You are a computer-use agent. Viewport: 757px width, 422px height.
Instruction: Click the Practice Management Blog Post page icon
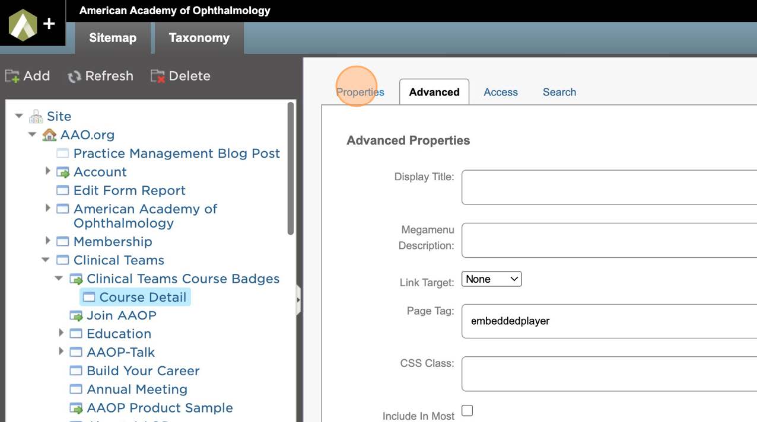click(x=63, y=154)
